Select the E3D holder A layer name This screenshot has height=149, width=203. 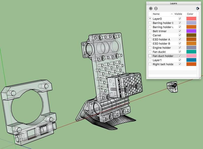pos(161,40)
